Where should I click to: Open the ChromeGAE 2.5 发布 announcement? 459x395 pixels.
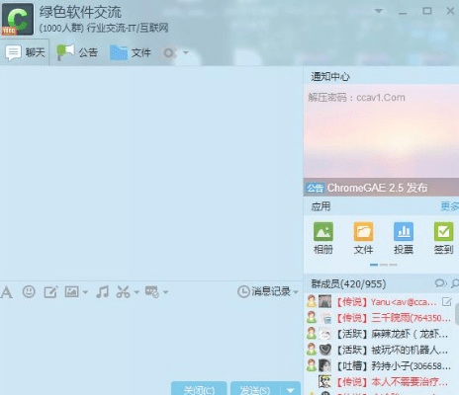tap(377, 188)
